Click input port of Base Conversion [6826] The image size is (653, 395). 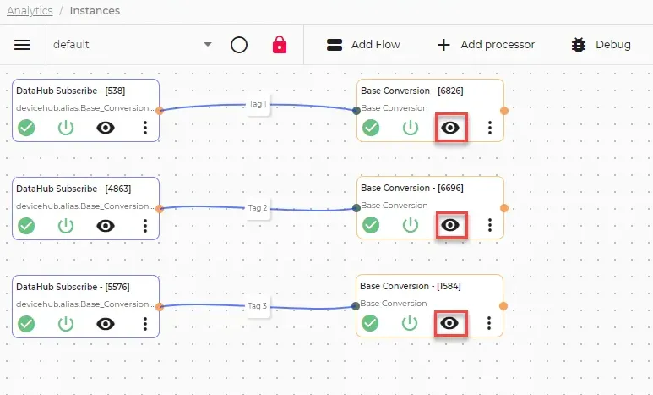pos(356,111)
